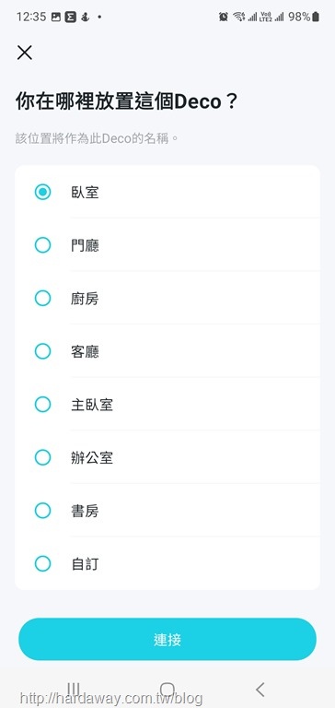The width and height of the screenshot is (335, 708).
Task: Tap the Android home navigation icon
Action: click(x=167, y=689)
